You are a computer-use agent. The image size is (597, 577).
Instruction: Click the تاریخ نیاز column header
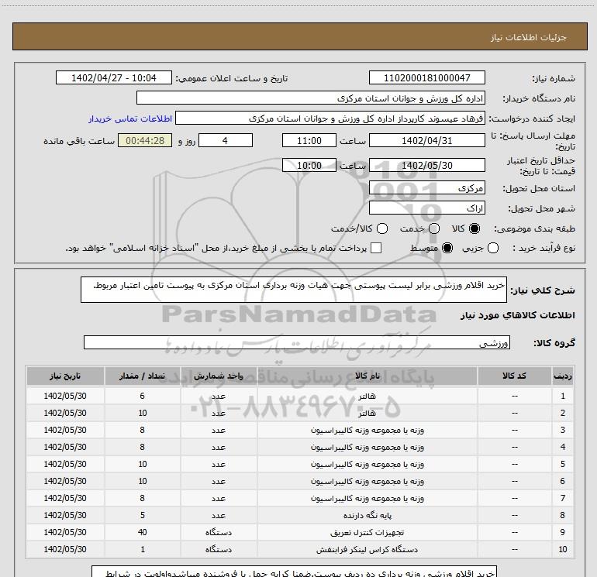pos(65,376)
